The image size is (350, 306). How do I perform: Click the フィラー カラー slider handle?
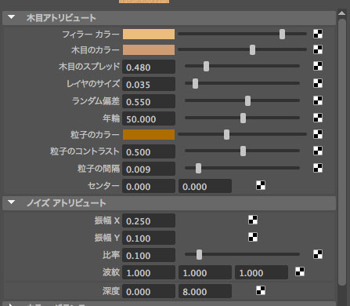tap(282, 34)
